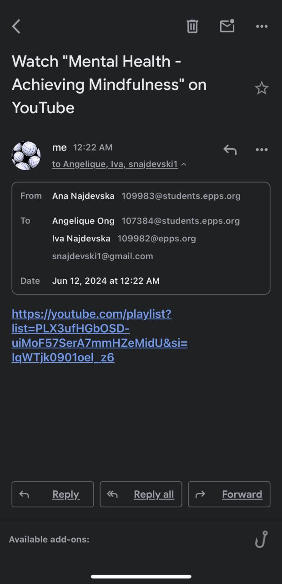The height and width of the screenshot is (584, 282).
Task: Tap Iva Najdevska's recipient email address
Action: pyautogui.click(x=156, y=239)
